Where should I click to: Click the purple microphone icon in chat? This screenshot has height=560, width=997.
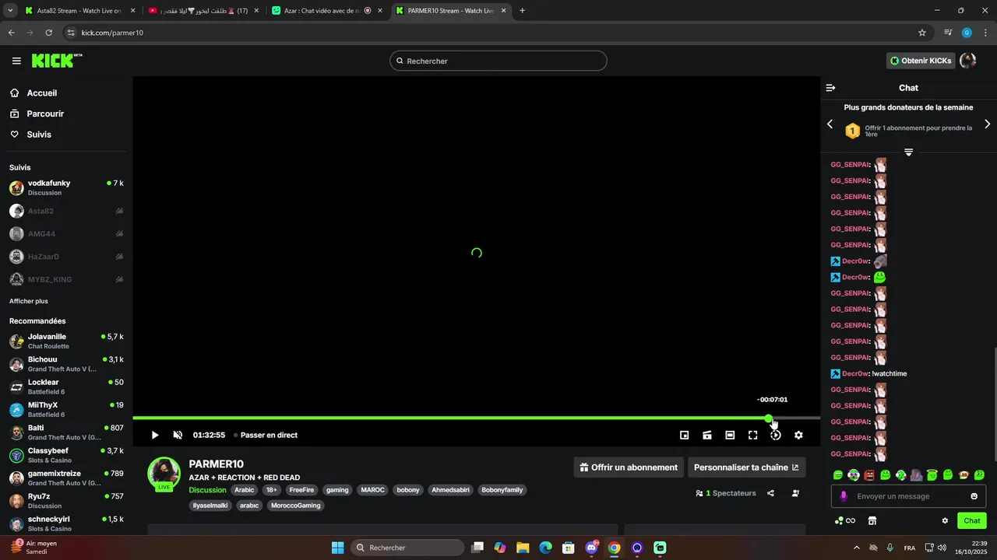tap(844, 496)
